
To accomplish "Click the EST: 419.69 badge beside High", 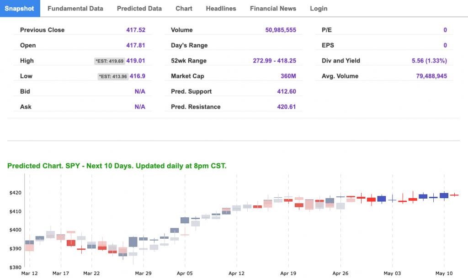I will click(x=109, y=61).
